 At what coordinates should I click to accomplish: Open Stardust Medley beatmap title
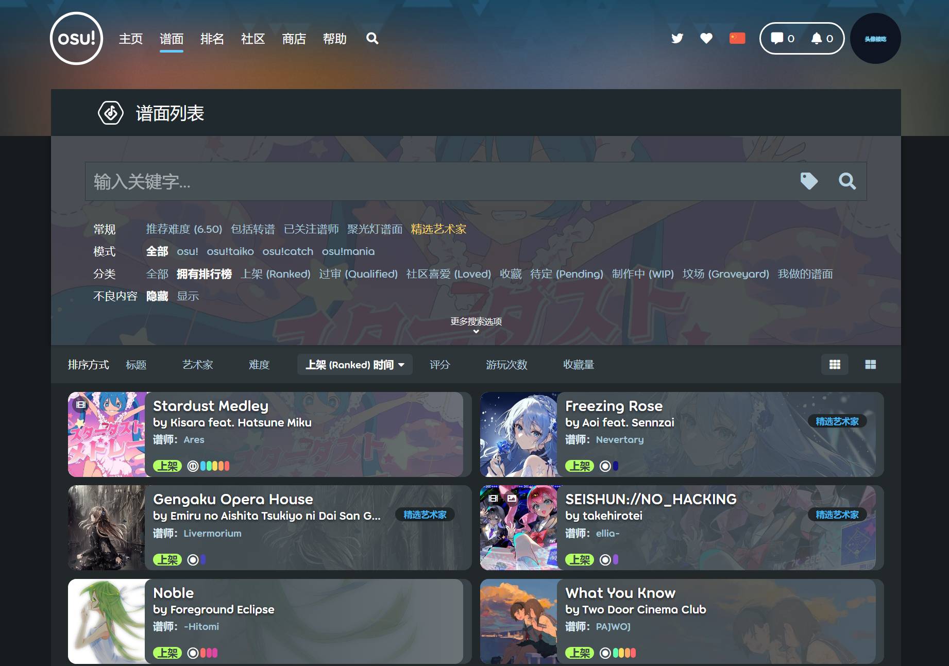tap(211, 406)
